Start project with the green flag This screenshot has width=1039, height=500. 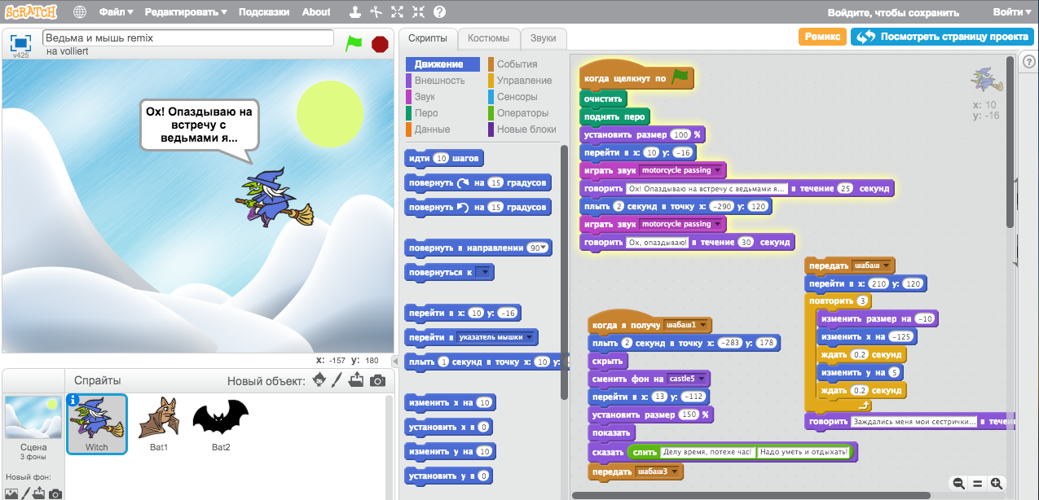point(354,43)
